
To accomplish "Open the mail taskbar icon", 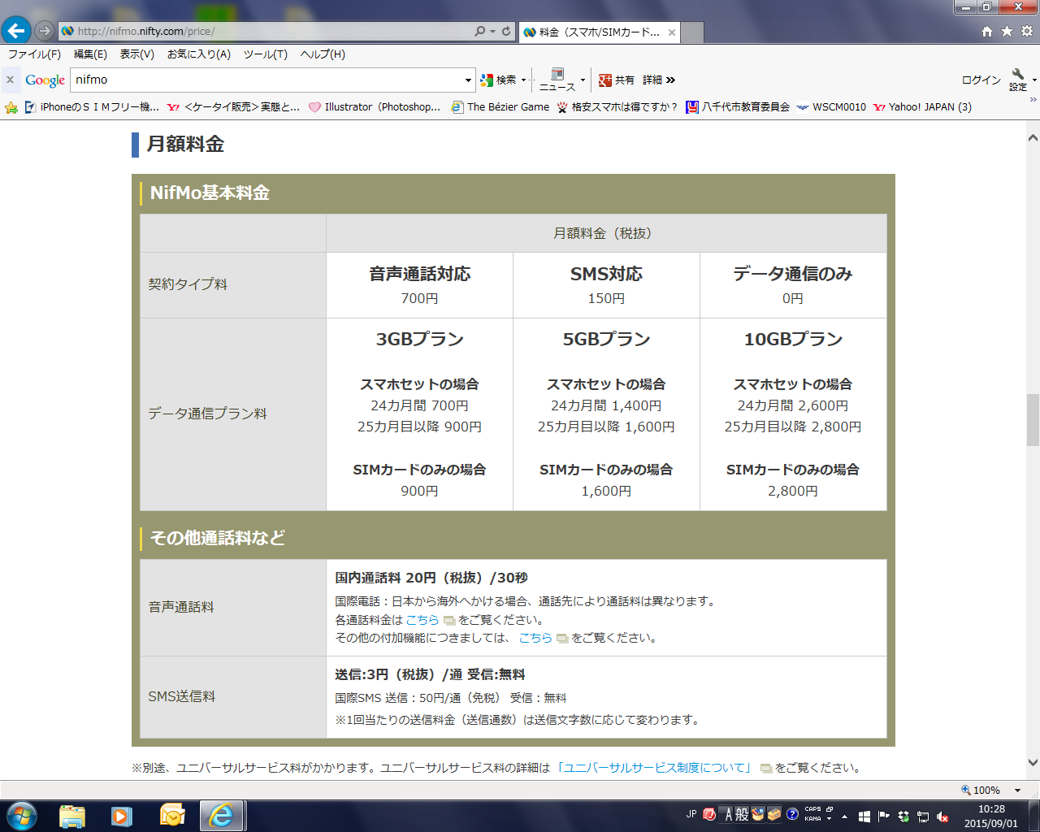I will click(x=172, y=816).
